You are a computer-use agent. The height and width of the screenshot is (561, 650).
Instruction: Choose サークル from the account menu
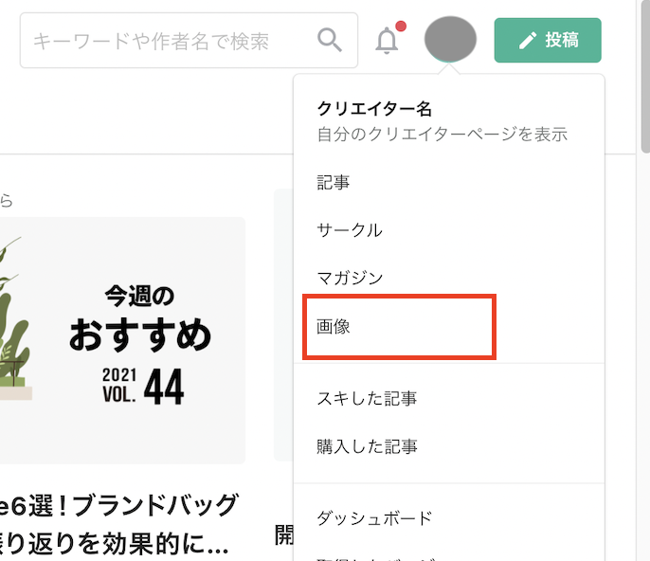pos(350,230)
